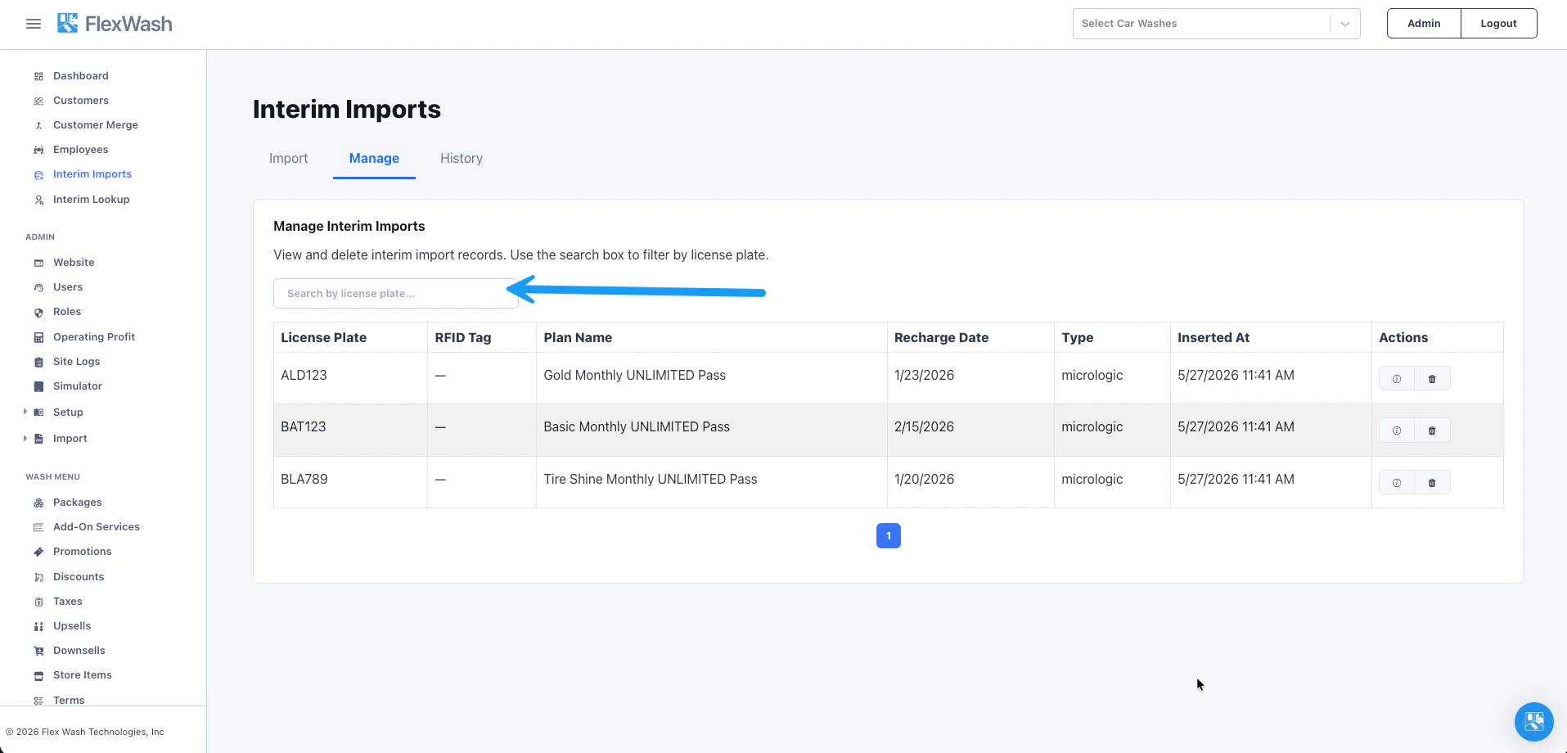
Task: Click the Discounts sidebar icon
Action: click(x=38, y=577)
